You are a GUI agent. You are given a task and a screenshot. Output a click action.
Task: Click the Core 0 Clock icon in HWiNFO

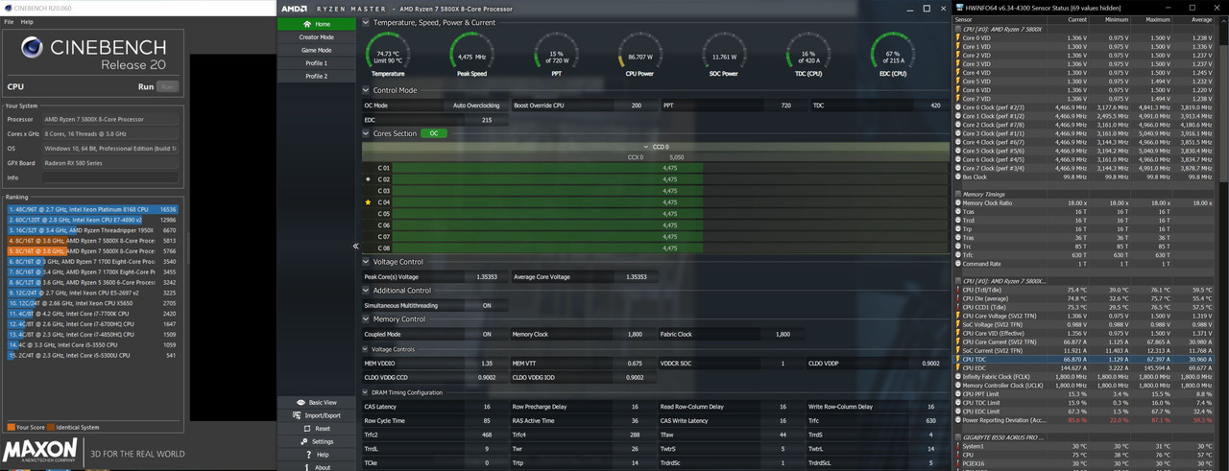click(958, 107)
